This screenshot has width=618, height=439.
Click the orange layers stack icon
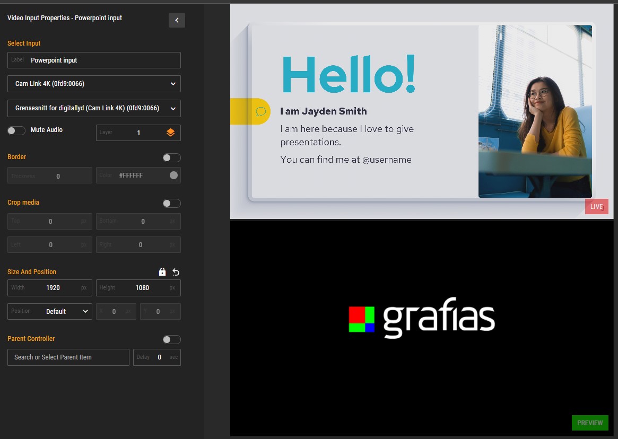click(x=170, y=133)
